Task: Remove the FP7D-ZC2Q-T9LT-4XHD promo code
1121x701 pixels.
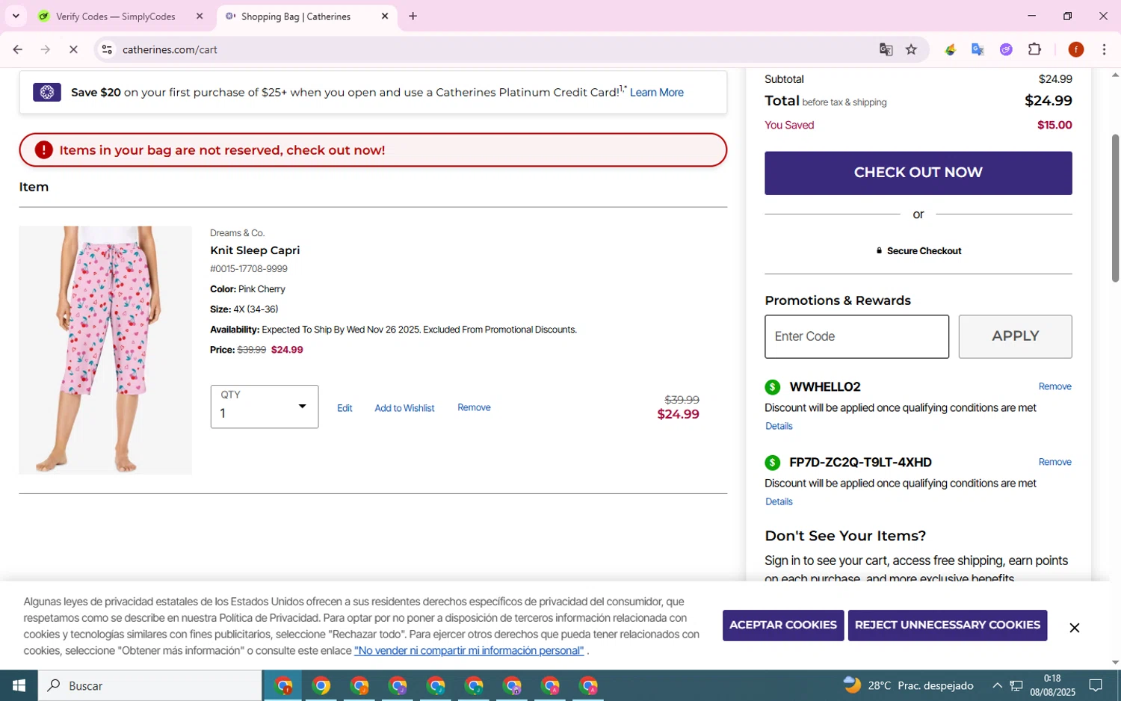Action: [1054, 462]
